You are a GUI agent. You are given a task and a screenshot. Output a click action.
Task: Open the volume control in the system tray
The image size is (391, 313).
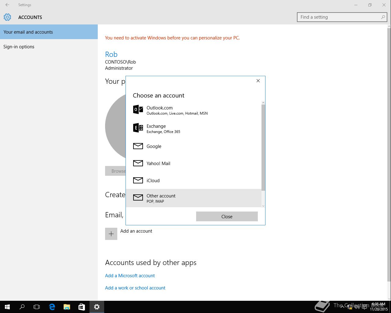357,307
